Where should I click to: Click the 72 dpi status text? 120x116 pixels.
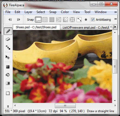coord(53,111)
